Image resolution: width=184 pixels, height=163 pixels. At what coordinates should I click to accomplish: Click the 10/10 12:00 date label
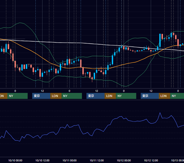pos(42,160)
